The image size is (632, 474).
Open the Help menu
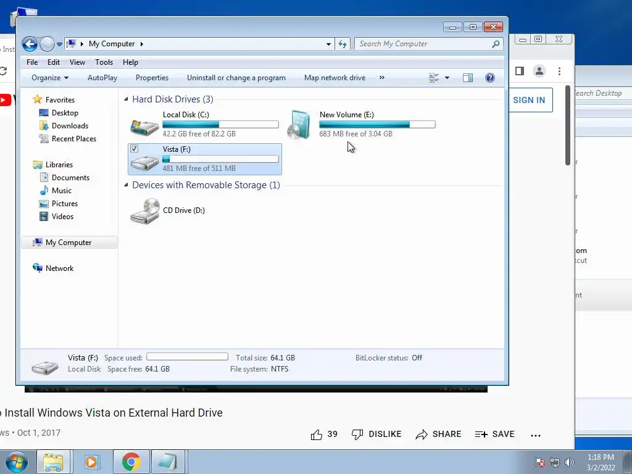130,62
